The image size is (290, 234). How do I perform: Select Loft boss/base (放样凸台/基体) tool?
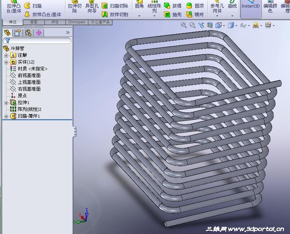tap(43, 14)
